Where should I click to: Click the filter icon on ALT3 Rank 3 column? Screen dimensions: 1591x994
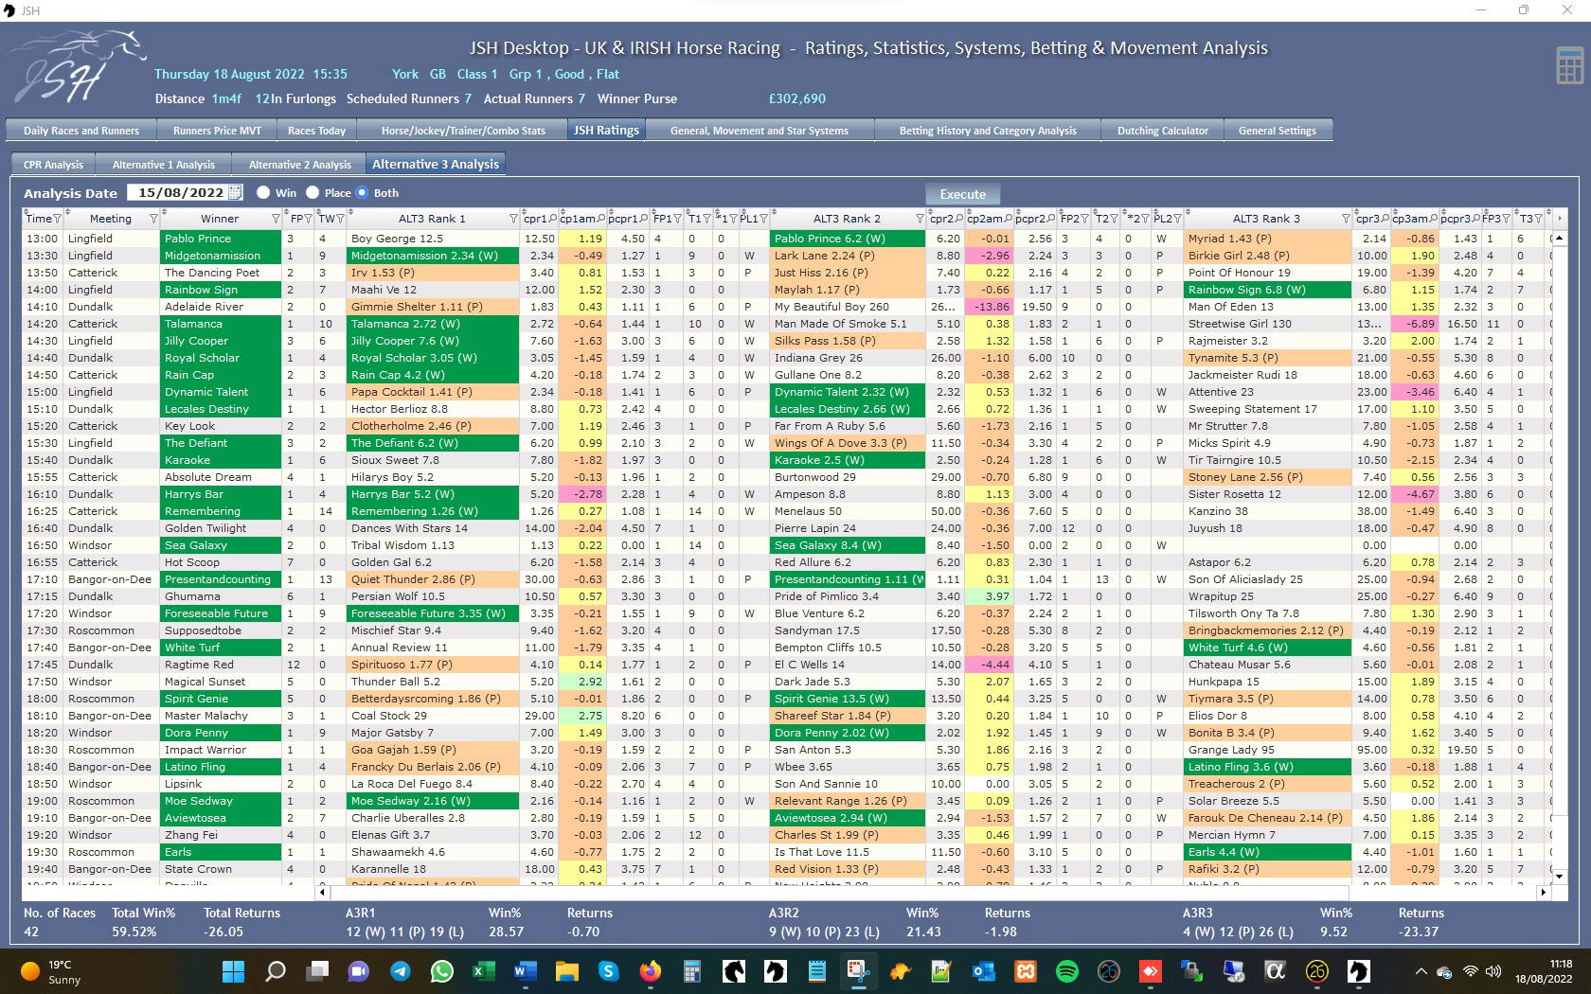pyautogui.click(x=1345, y=219)
